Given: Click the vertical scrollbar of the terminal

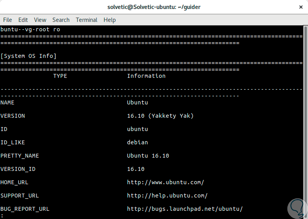Looking at the screenshot, I should 305,122.
